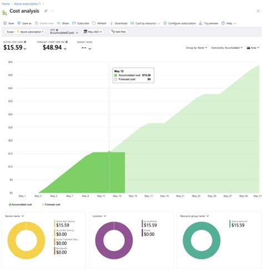Open the May 2023 date range picker
This screenshot has height=270, width=263.
93,32
